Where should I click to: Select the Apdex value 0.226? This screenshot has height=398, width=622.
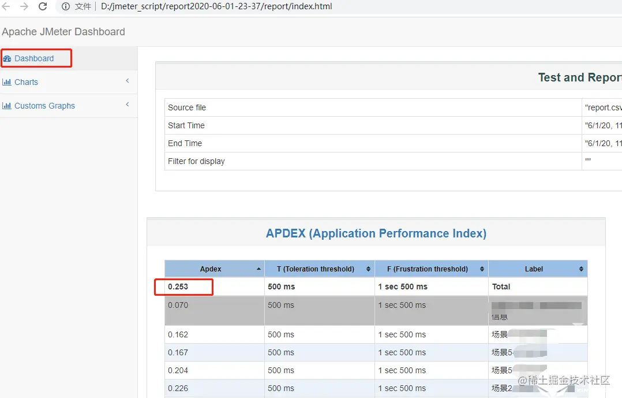pyautogui.click(x=178, y=388)
